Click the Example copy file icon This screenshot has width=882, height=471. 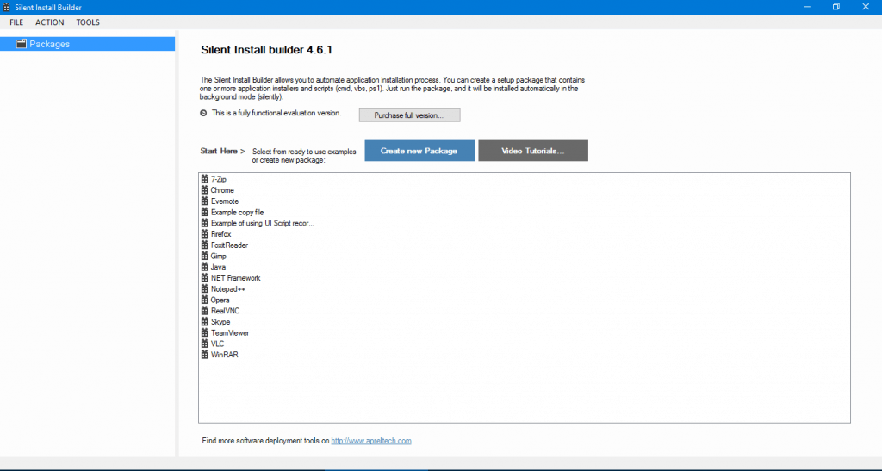point(205,212)
